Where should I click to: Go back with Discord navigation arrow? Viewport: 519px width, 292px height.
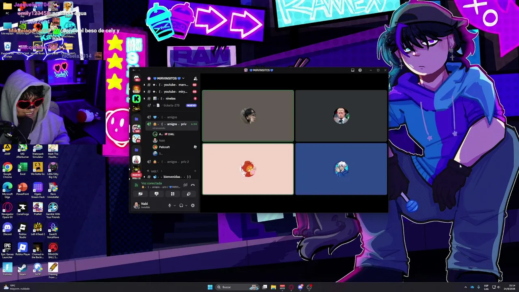[x=134, y=70]
